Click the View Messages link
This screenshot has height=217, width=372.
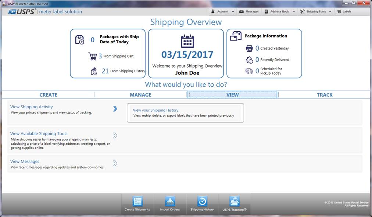coord(25,162)
